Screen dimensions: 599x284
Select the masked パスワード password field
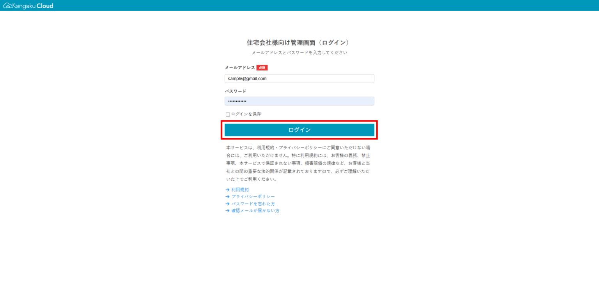tap(299, 101)
